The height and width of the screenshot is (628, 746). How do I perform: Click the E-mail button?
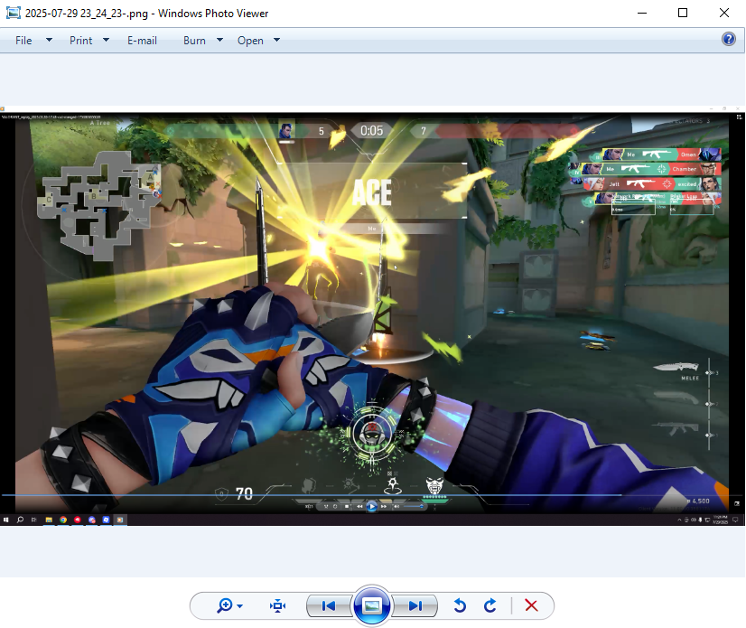point(142,41)
